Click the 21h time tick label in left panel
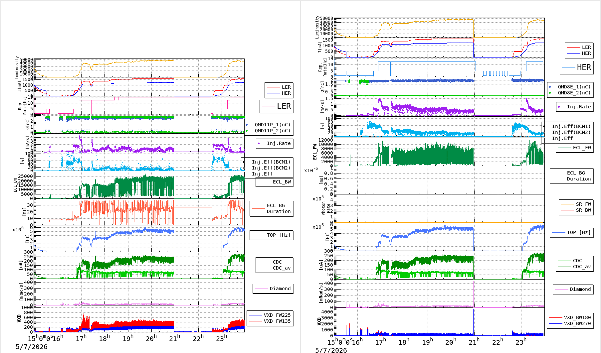This screenshot has height=353, width=601. coord(174,338)
